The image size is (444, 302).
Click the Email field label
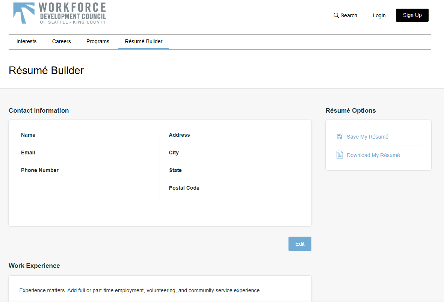(x=28, y=153)
